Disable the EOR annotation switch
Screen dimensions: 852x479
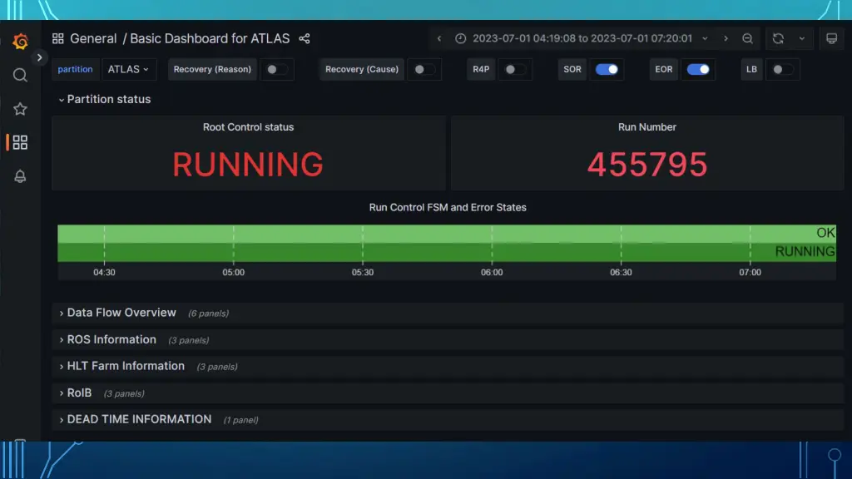[x=698, y=70]
